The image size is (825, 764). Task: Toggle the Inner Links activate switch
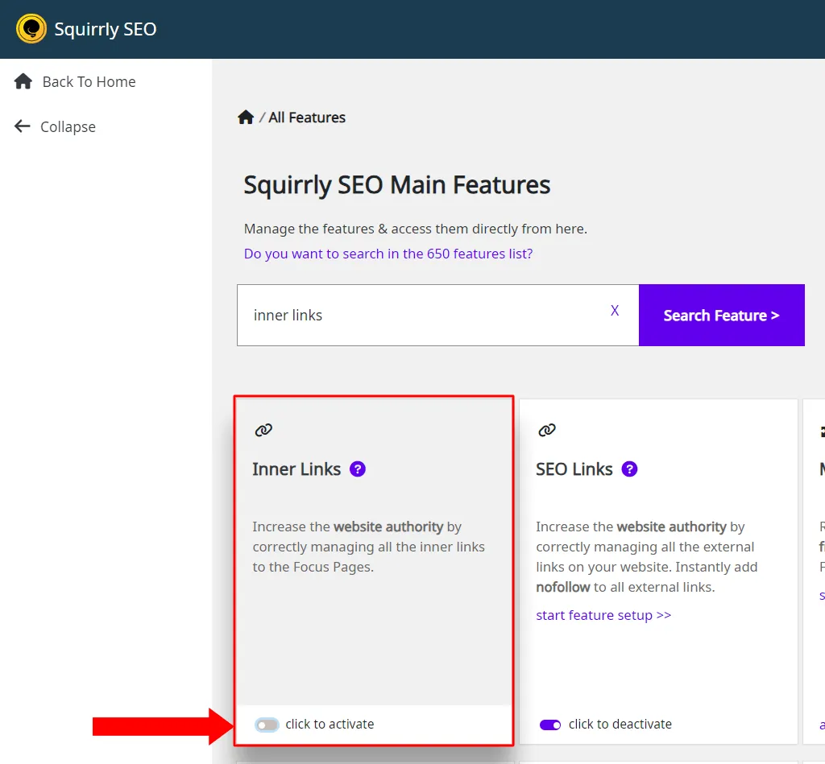point(267,725)
